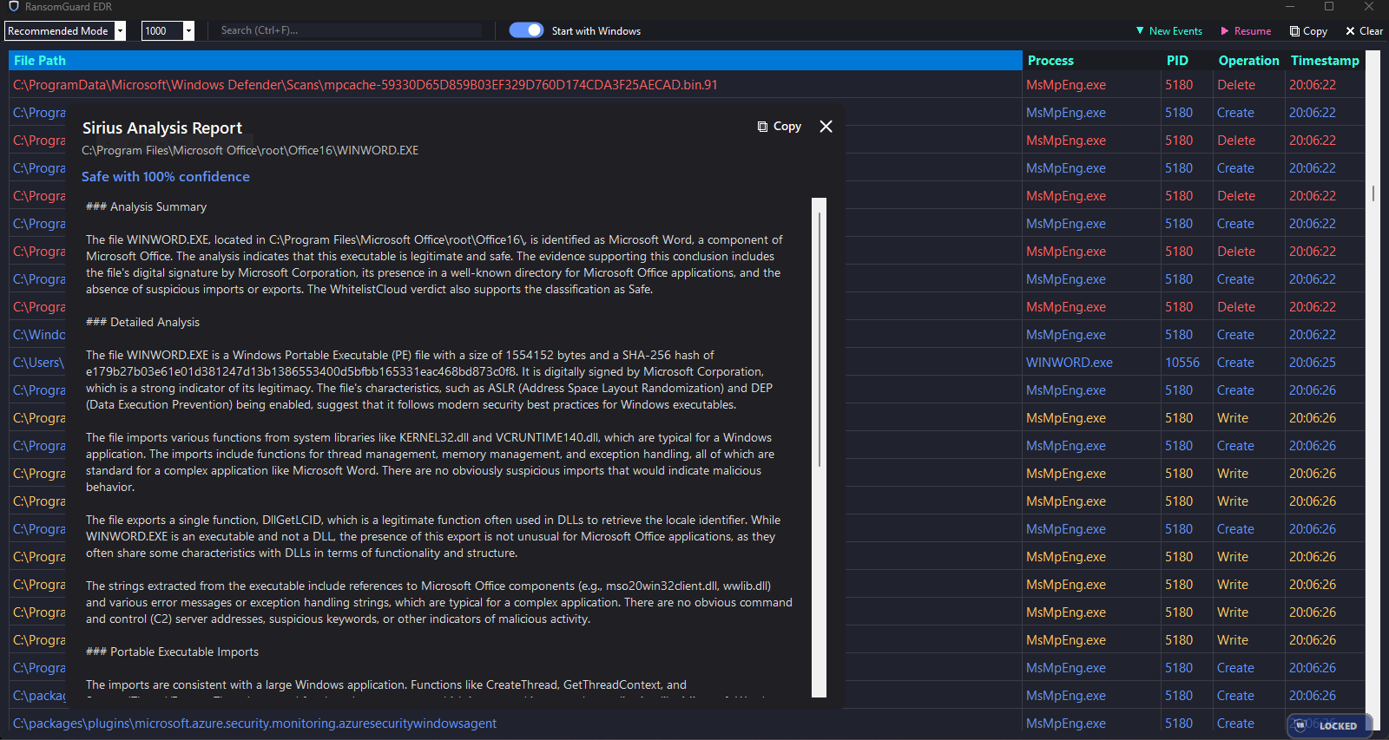Expand the 1000 event limit dropdown
The height and width of the screenshot is (740, 1389).
tap(168, 31)
